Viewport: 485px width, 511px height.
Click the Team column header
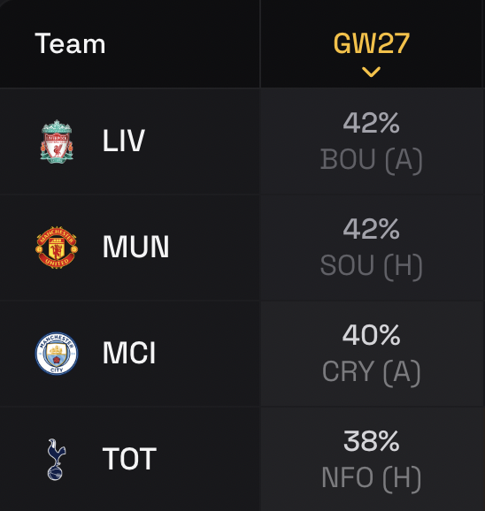pyautogui.click(x=70, y=43)
